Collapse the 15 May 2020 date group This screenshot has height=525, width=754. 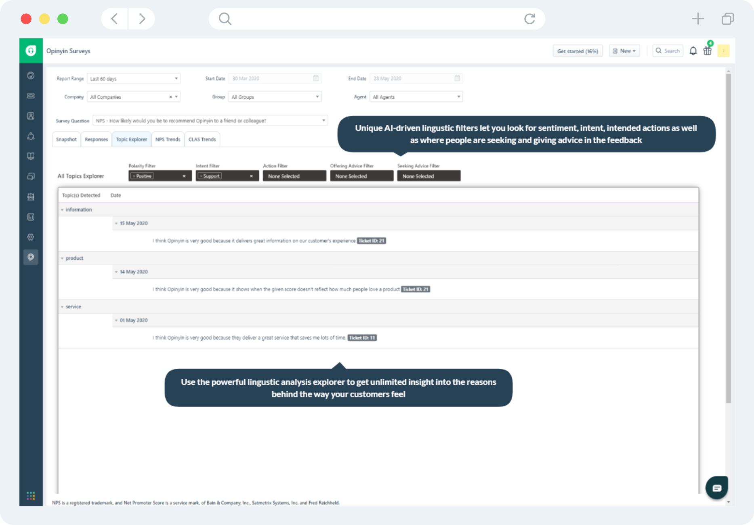116,223
